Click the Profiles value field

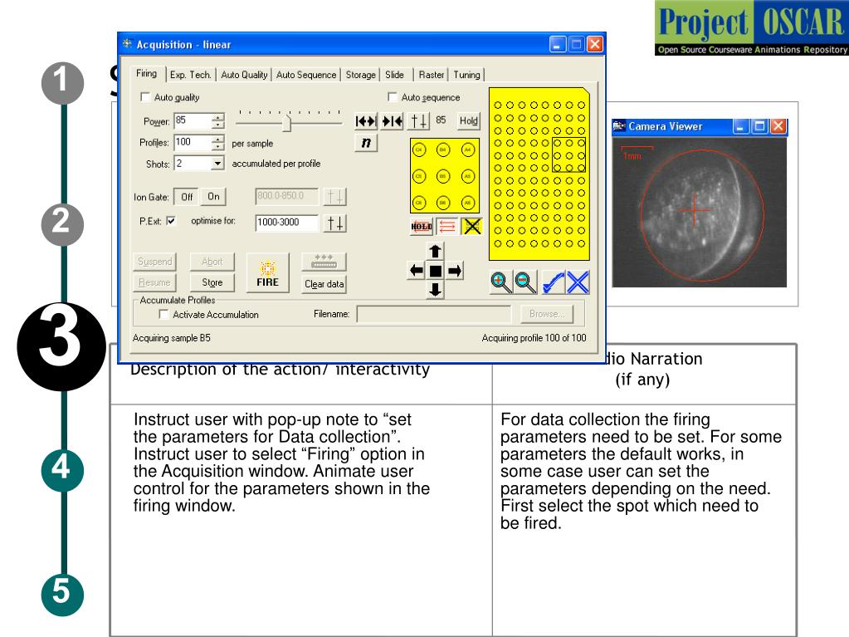coord(193,143)
